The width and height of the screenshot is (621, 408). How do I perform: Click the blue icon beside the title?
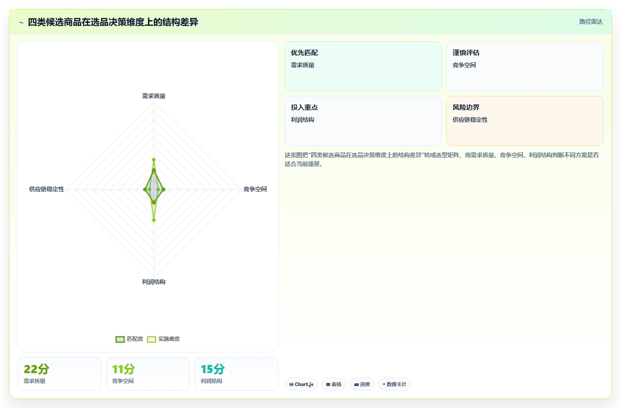click(x=21, y=22)
